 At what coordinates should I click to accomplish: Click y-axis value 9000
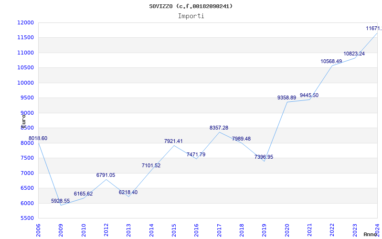[27, 113]
